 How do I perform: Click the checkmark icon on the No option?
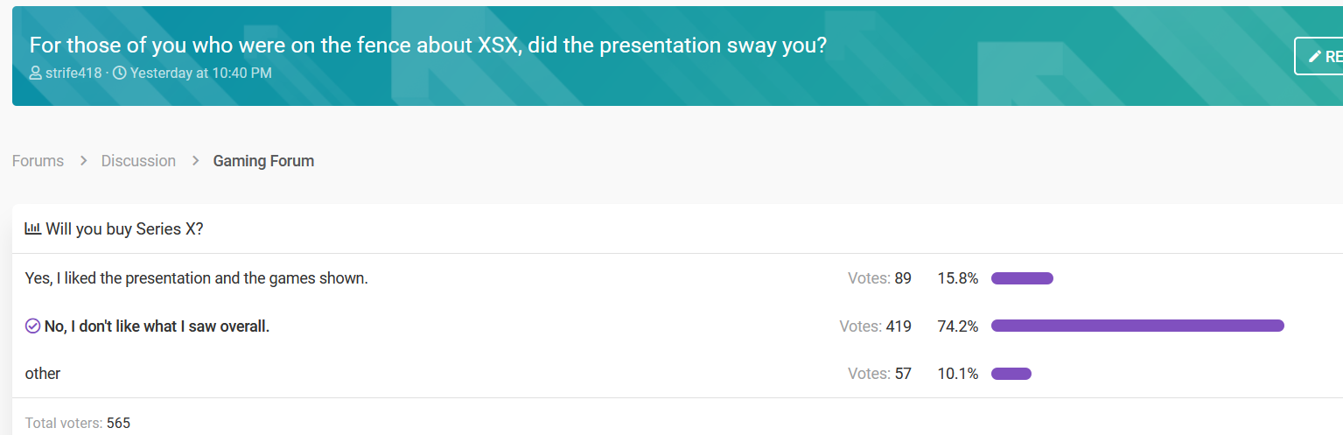[32, 326]
